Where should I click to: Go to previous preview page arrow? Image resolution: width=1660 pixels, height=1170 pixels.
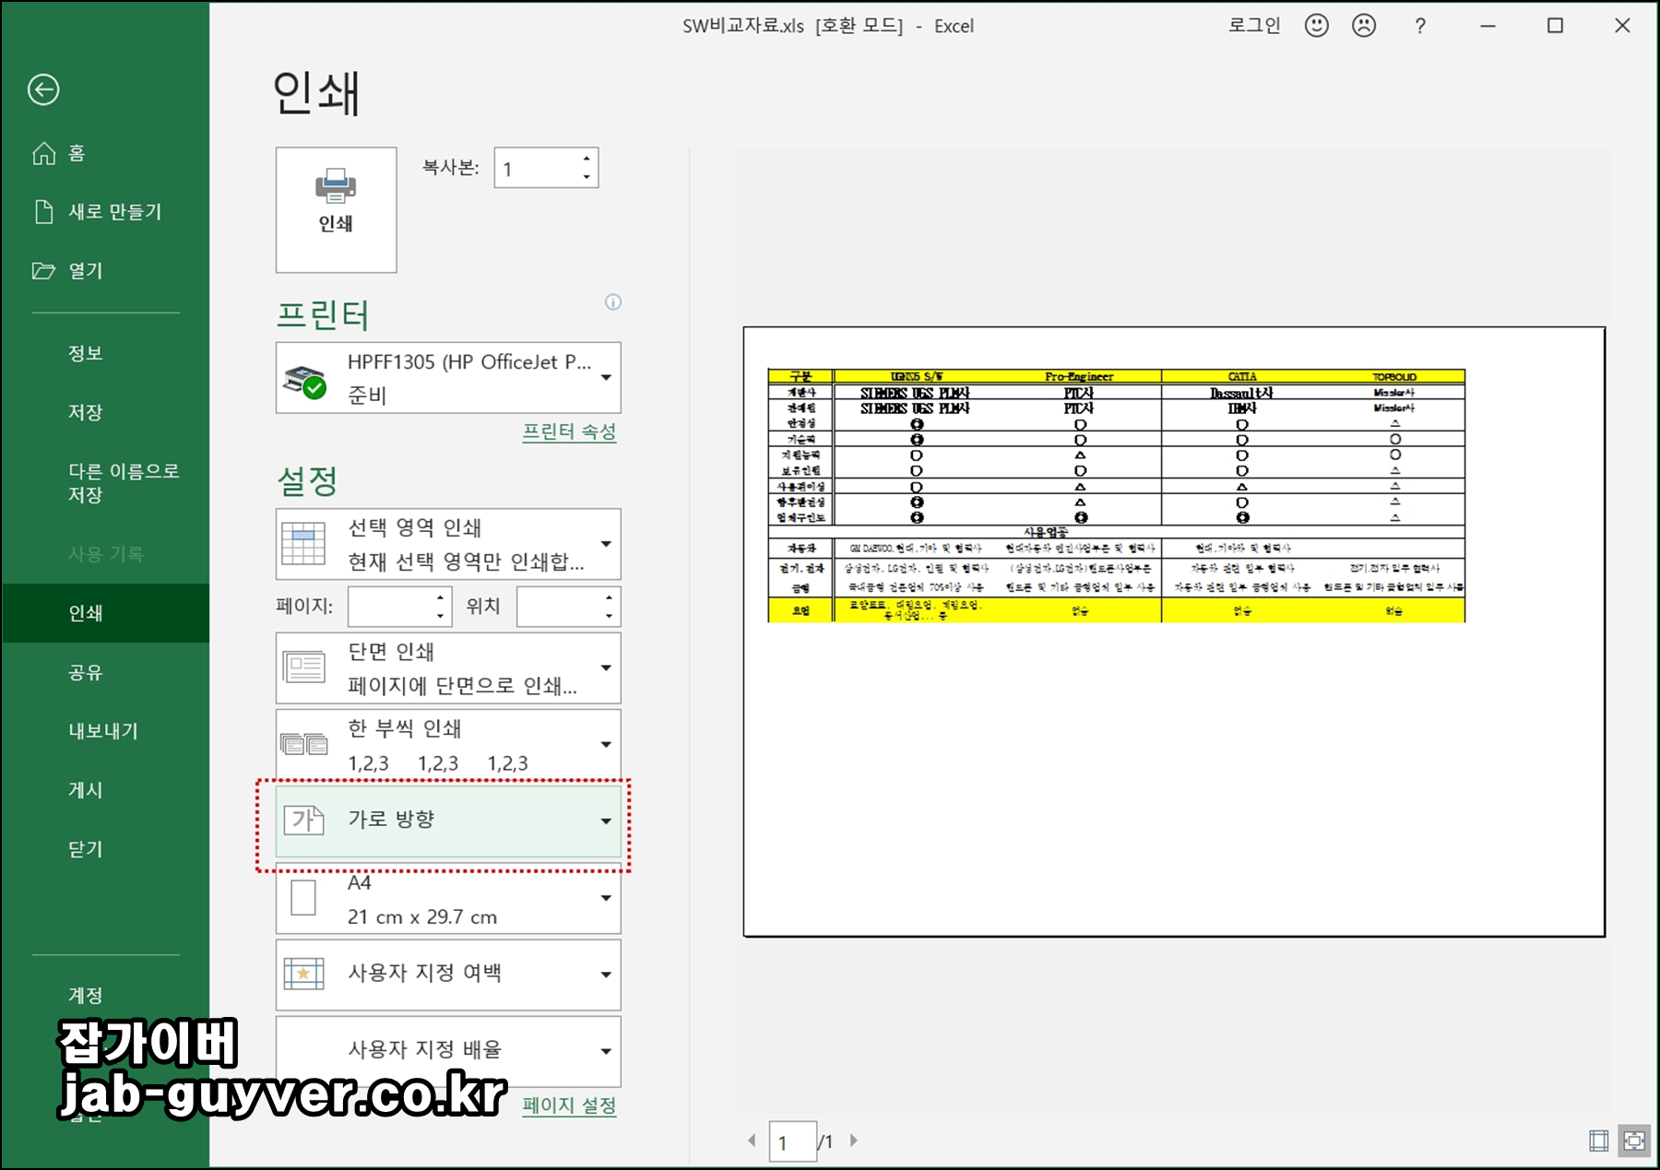pos(752,1141)
